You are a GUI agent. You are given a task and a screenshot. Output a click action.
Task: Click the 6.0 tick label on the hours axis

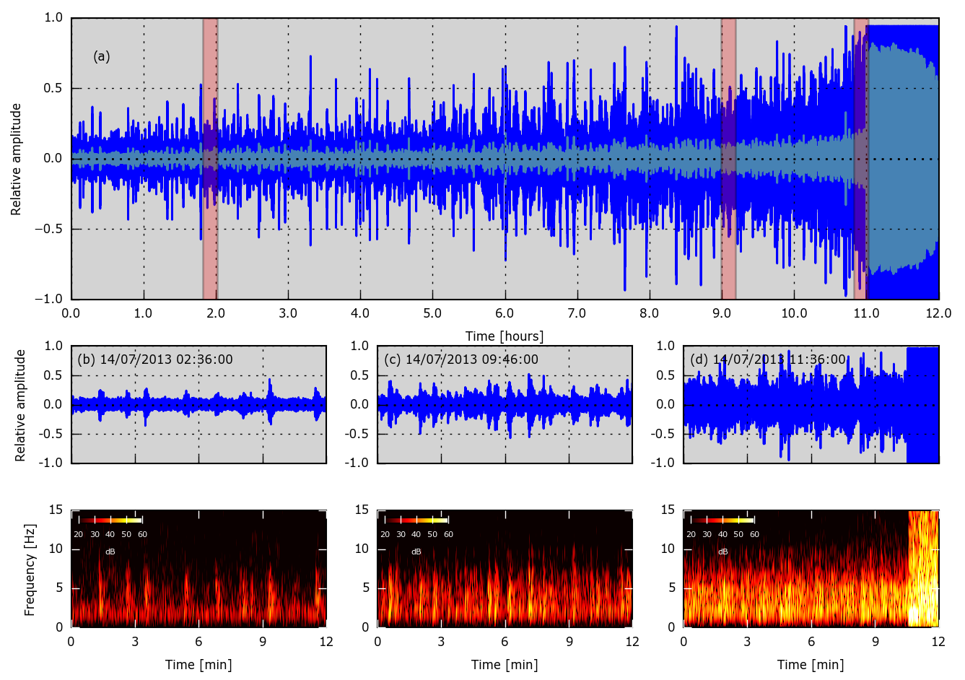click(x=505, y=313)
